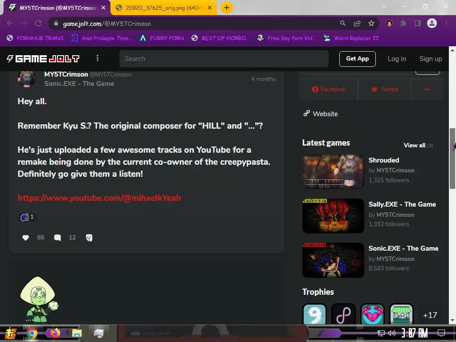Open the Windows Start button
456x342 pixels.
click(x=10, y=334)
